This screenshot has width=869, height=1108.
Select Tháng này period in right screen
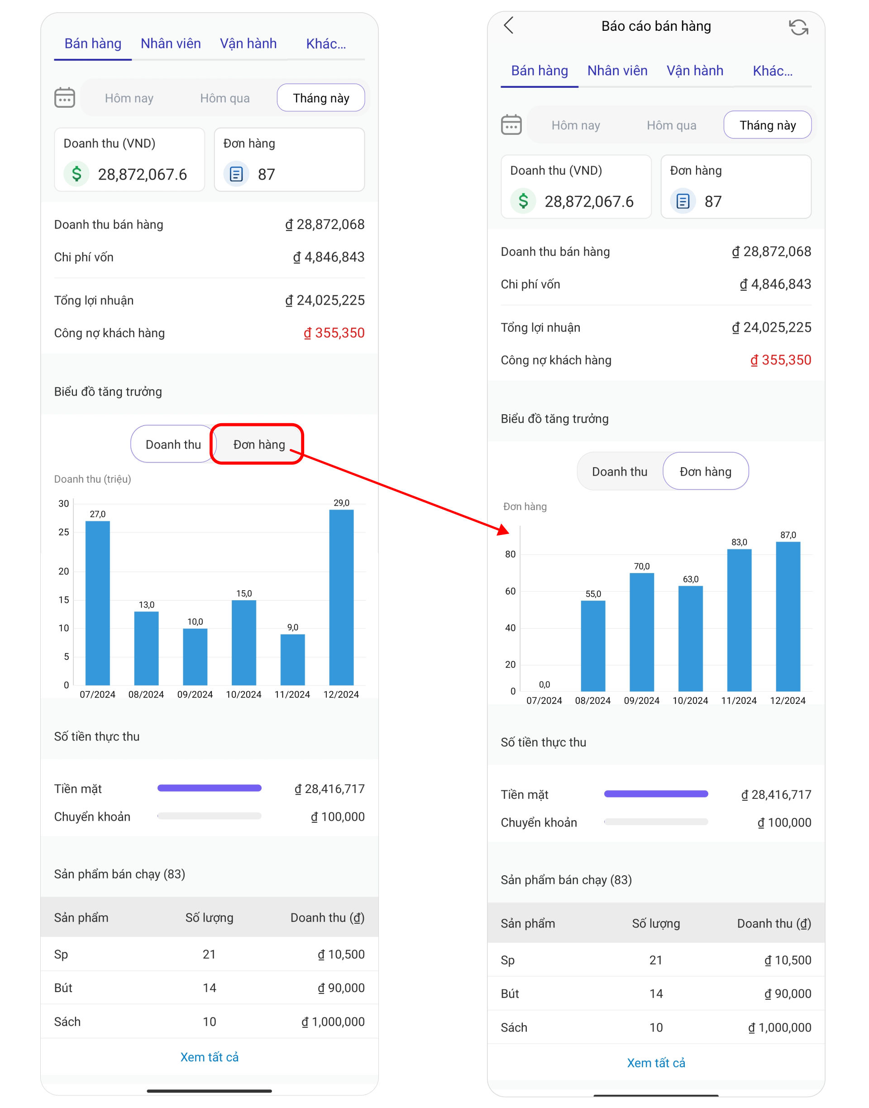click(x=768, y=124)
